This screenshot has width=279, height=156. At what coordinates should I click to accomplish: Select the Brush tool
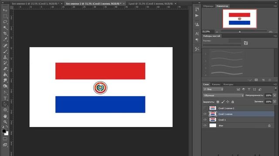[5, 52]
